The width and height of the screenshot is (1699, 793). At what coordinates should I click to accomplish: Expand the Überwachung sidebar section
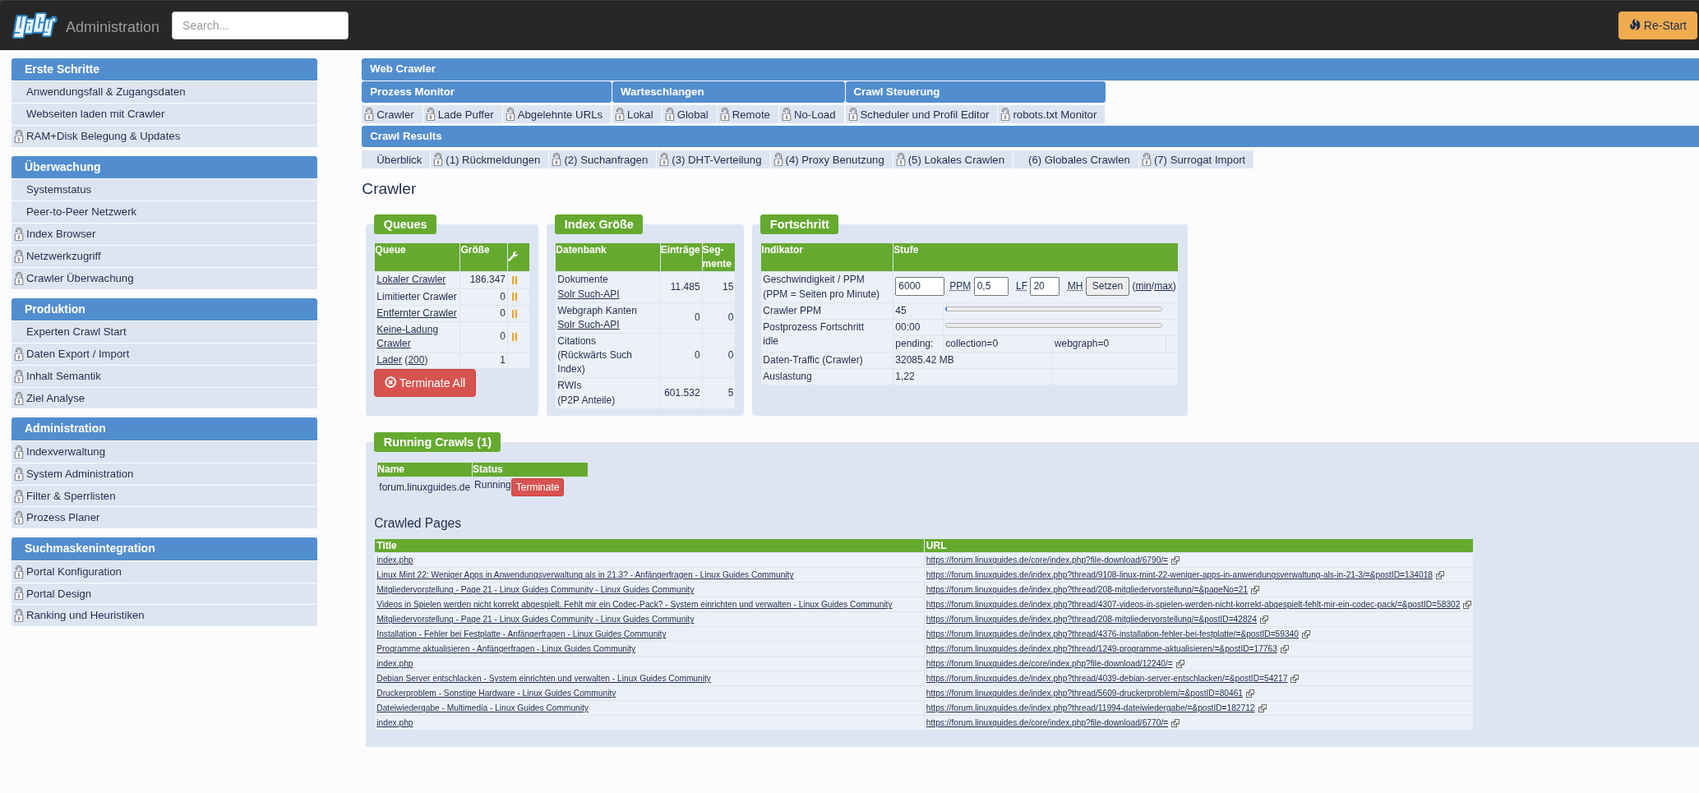[x=164, y=167]
